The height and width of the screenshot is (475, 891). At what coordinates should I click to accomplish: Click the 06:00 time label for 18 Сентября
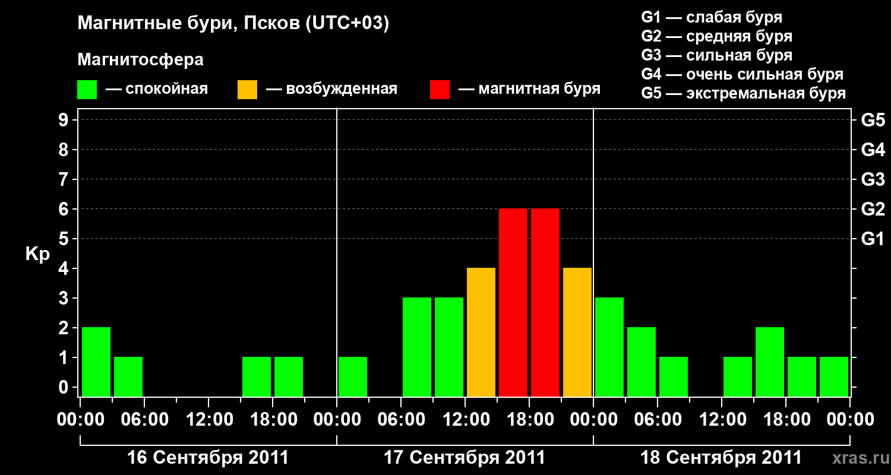658,420
